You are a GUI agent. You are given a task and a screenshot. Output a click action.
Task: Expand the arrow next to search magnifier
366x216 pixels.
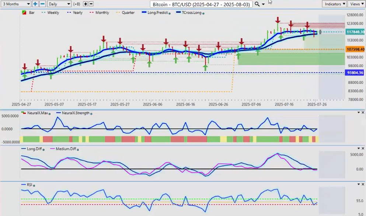click(x=264, y=4)
